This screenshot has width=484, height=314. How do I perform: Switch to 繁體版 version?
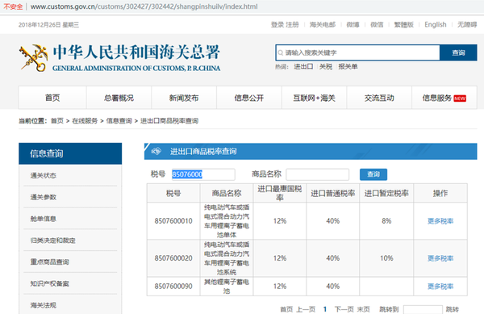pyautogui.click(x=404, y=25)
